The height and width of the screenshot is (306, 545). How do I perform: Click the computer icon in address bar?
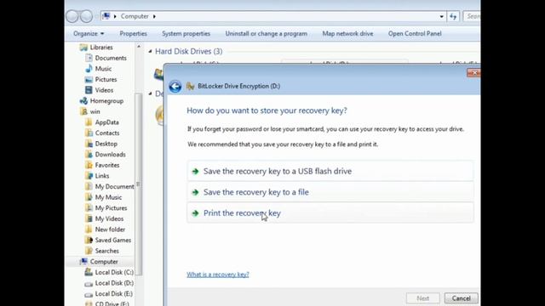point(106,16)
